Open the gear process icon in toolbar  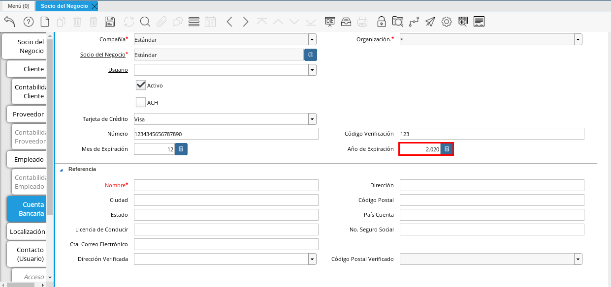447,22
